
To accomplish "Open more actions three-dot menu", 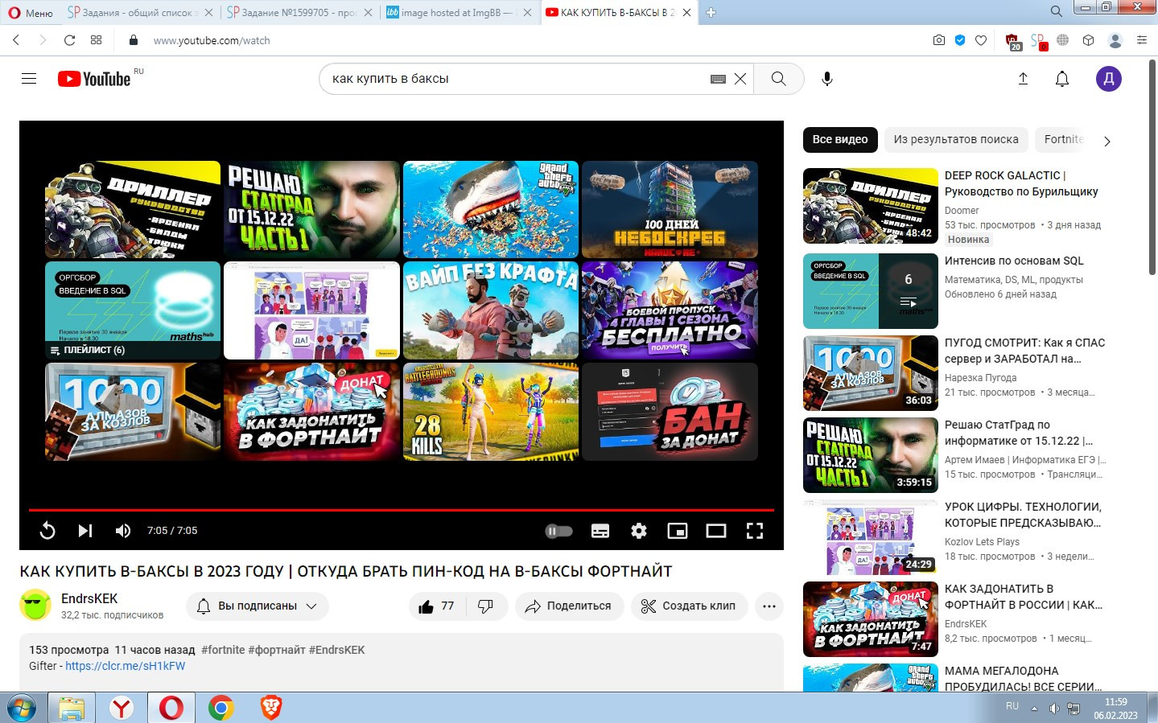I will point(769,606).
